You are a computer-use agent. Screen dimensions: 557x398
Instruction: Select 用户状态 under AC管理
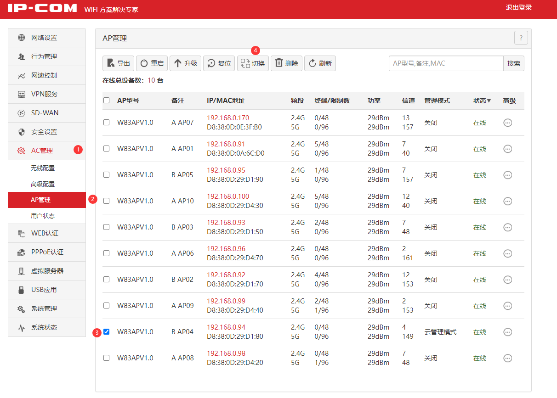tap(47, 216)
